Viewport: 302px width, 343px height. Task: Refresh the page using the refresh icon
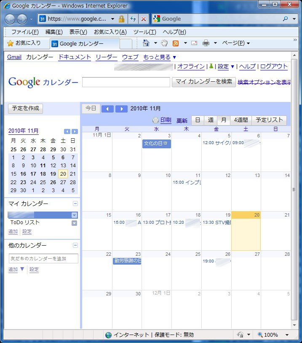click(x=133, y=19)
